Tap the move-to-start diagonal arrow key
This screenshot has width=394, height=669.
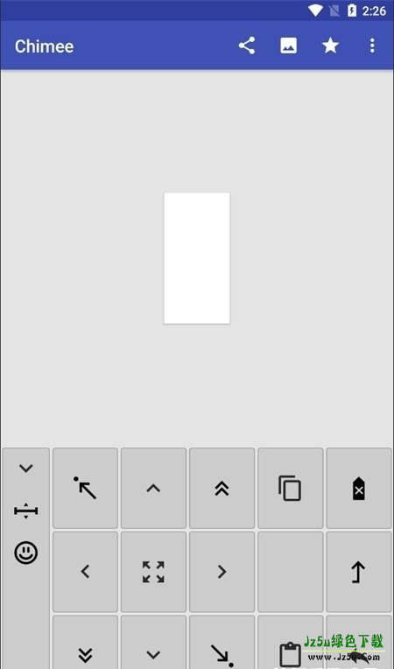(x=85, y=488)
